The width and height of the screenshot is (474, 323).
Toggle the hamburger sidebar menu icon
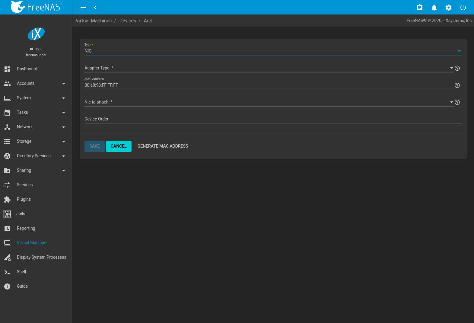coord(83,8)
